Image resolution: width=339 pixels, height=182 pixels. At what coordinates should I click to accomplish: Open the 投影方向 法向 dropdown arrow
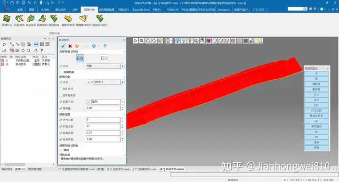(122, 102)
